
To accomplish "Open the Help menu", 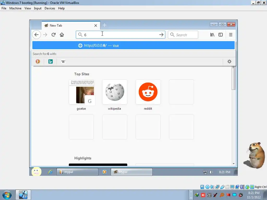I will coord(61,8).
